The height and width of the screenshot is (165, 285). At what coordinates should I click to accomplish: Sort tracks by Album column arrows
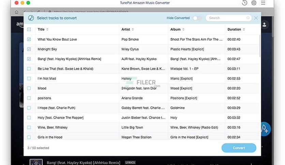(183, 29)
